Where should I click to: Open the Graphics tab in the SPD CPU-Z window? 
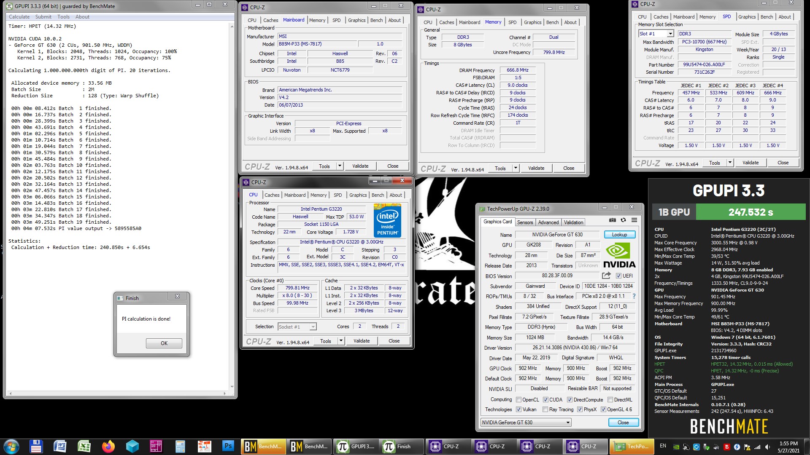[x=747, y=17]
